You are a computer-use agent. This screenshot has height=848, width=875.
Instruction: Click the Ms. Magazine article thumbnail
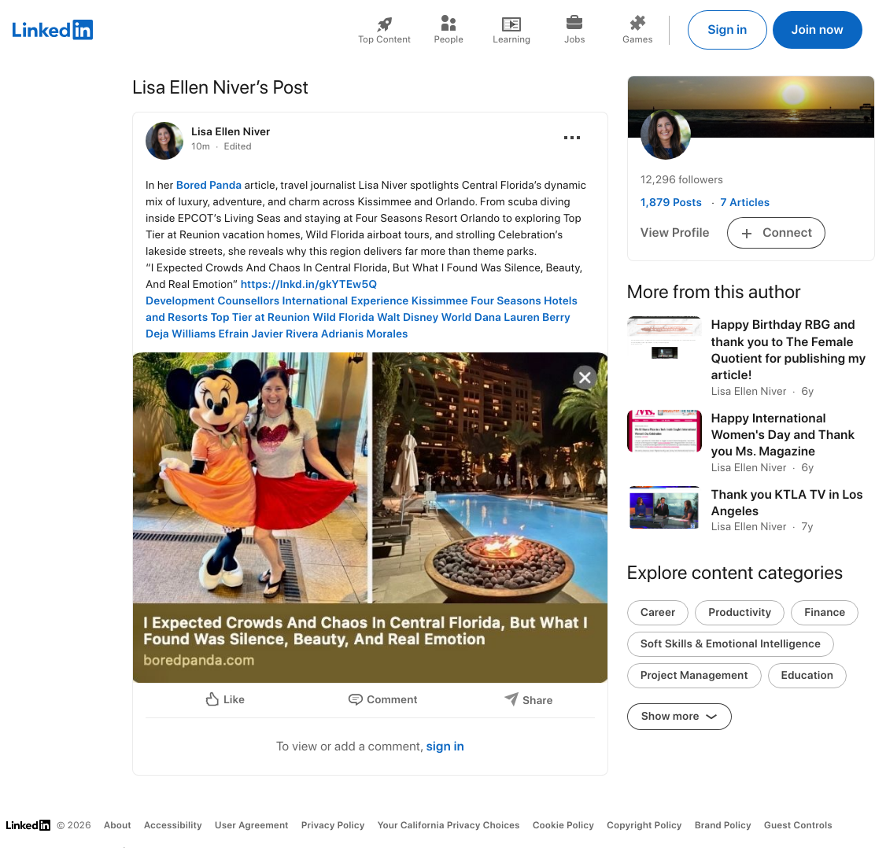664,431
